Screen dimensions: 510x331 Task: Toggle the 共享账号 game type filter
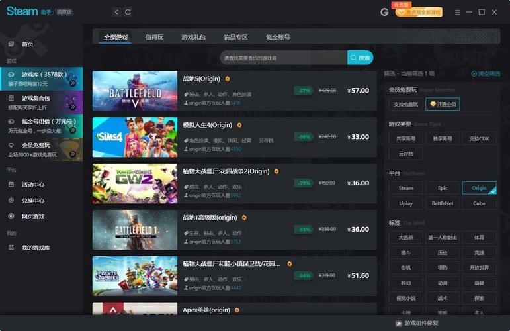tap(406, 138)
